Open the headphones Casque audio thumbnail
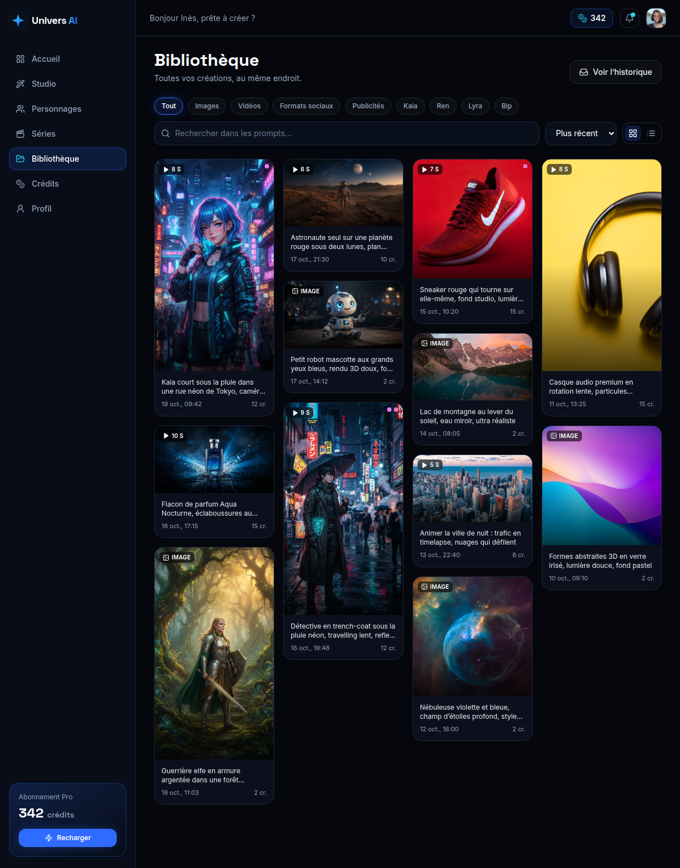Image resolution: width=680 pixels, height=868 pixels. (x=602, y=265)
